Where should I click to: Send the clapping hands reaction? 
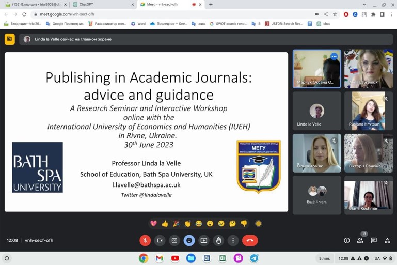coord(187,224)
